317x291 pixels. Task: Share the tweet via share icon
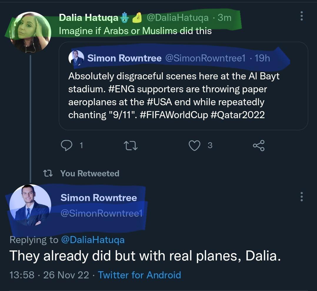259,145
